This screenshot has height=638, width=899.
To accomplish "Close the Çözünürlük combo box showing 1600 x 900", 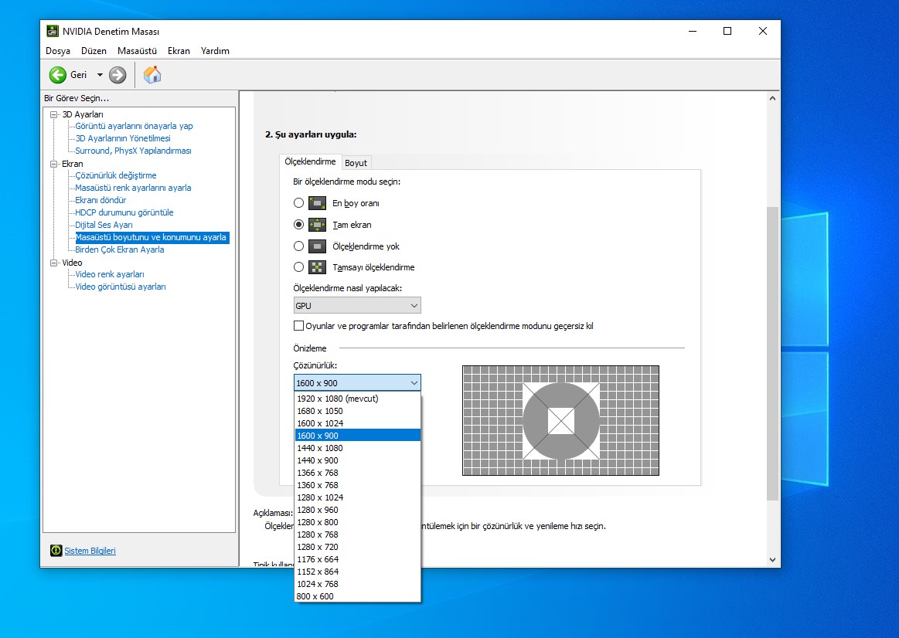I will [x=357, y=382].
